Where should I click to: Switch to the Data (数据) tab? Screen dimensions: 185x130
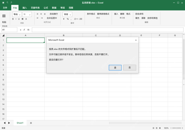[x=54, y=8]
